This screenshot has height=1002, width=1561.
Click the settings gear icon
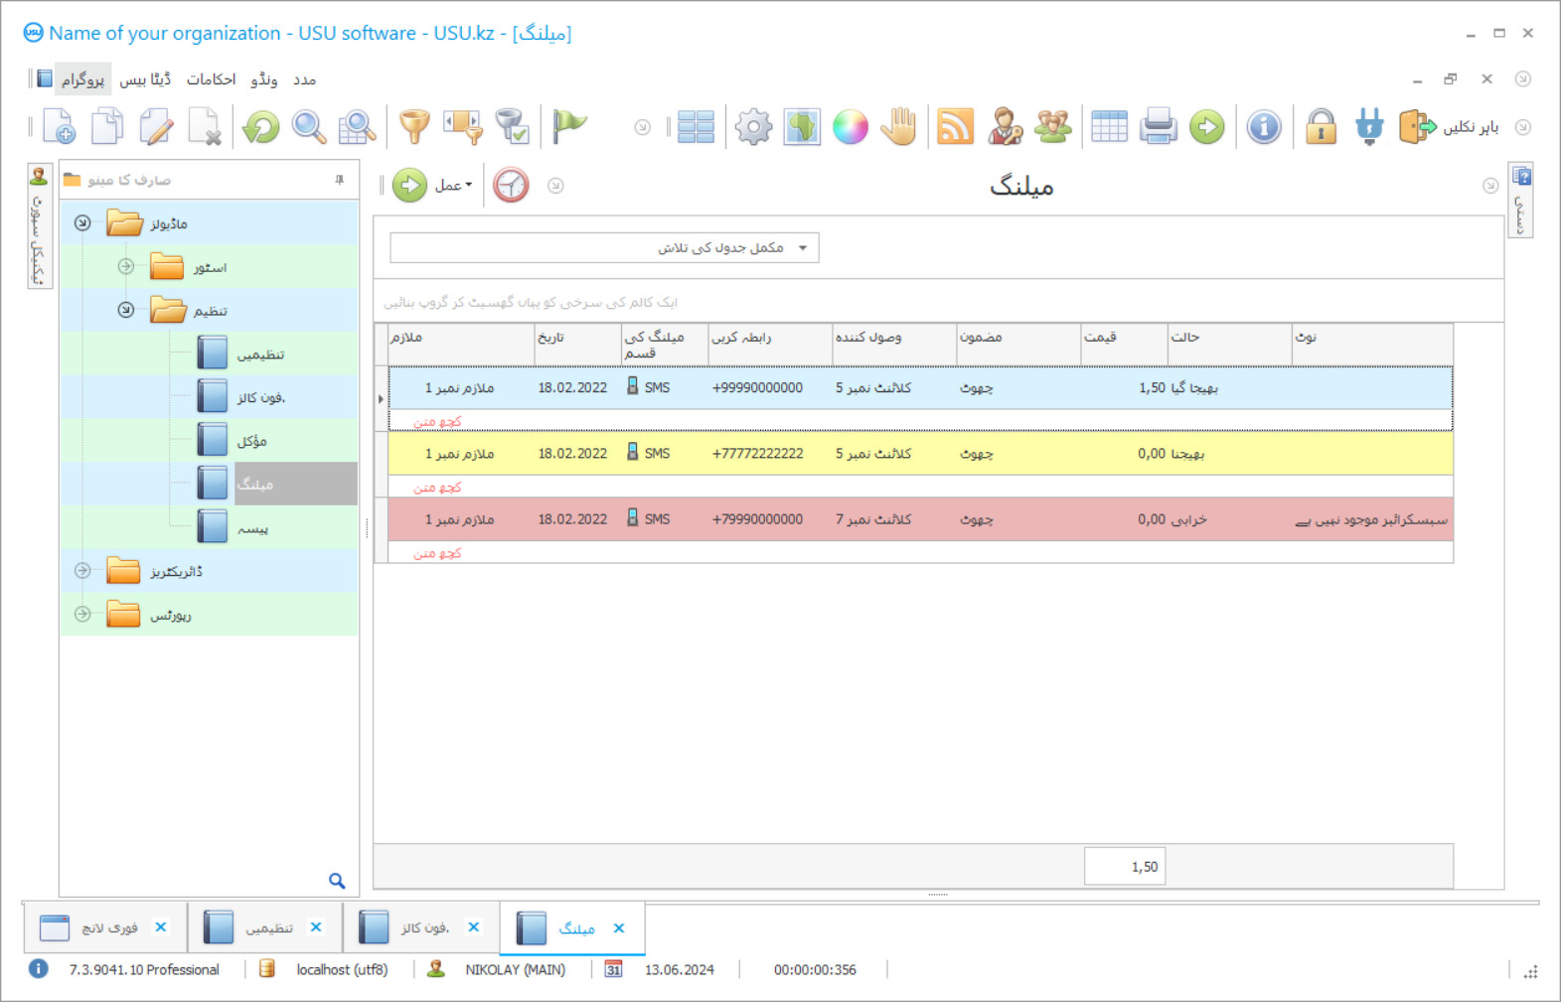click(x=753, y=127)
